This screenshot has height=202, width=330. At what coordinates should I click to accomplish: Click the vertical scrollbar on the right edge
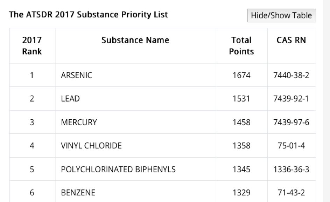tap(326, 101)
